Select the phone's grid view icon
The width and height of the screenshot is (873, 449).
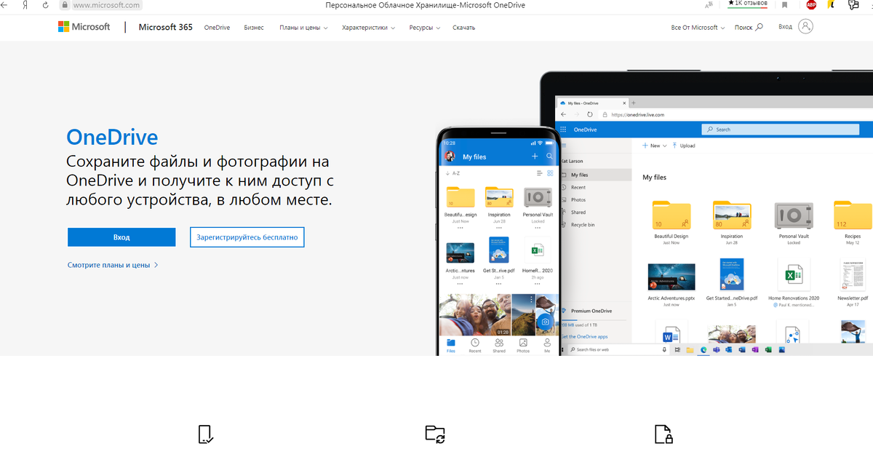pos(550,173)
